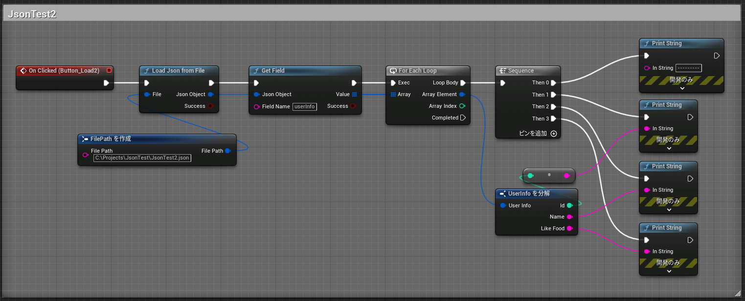Click the Completed pin on For Each Loop
This screenshot has height=301, width=745.
point(463,118)
